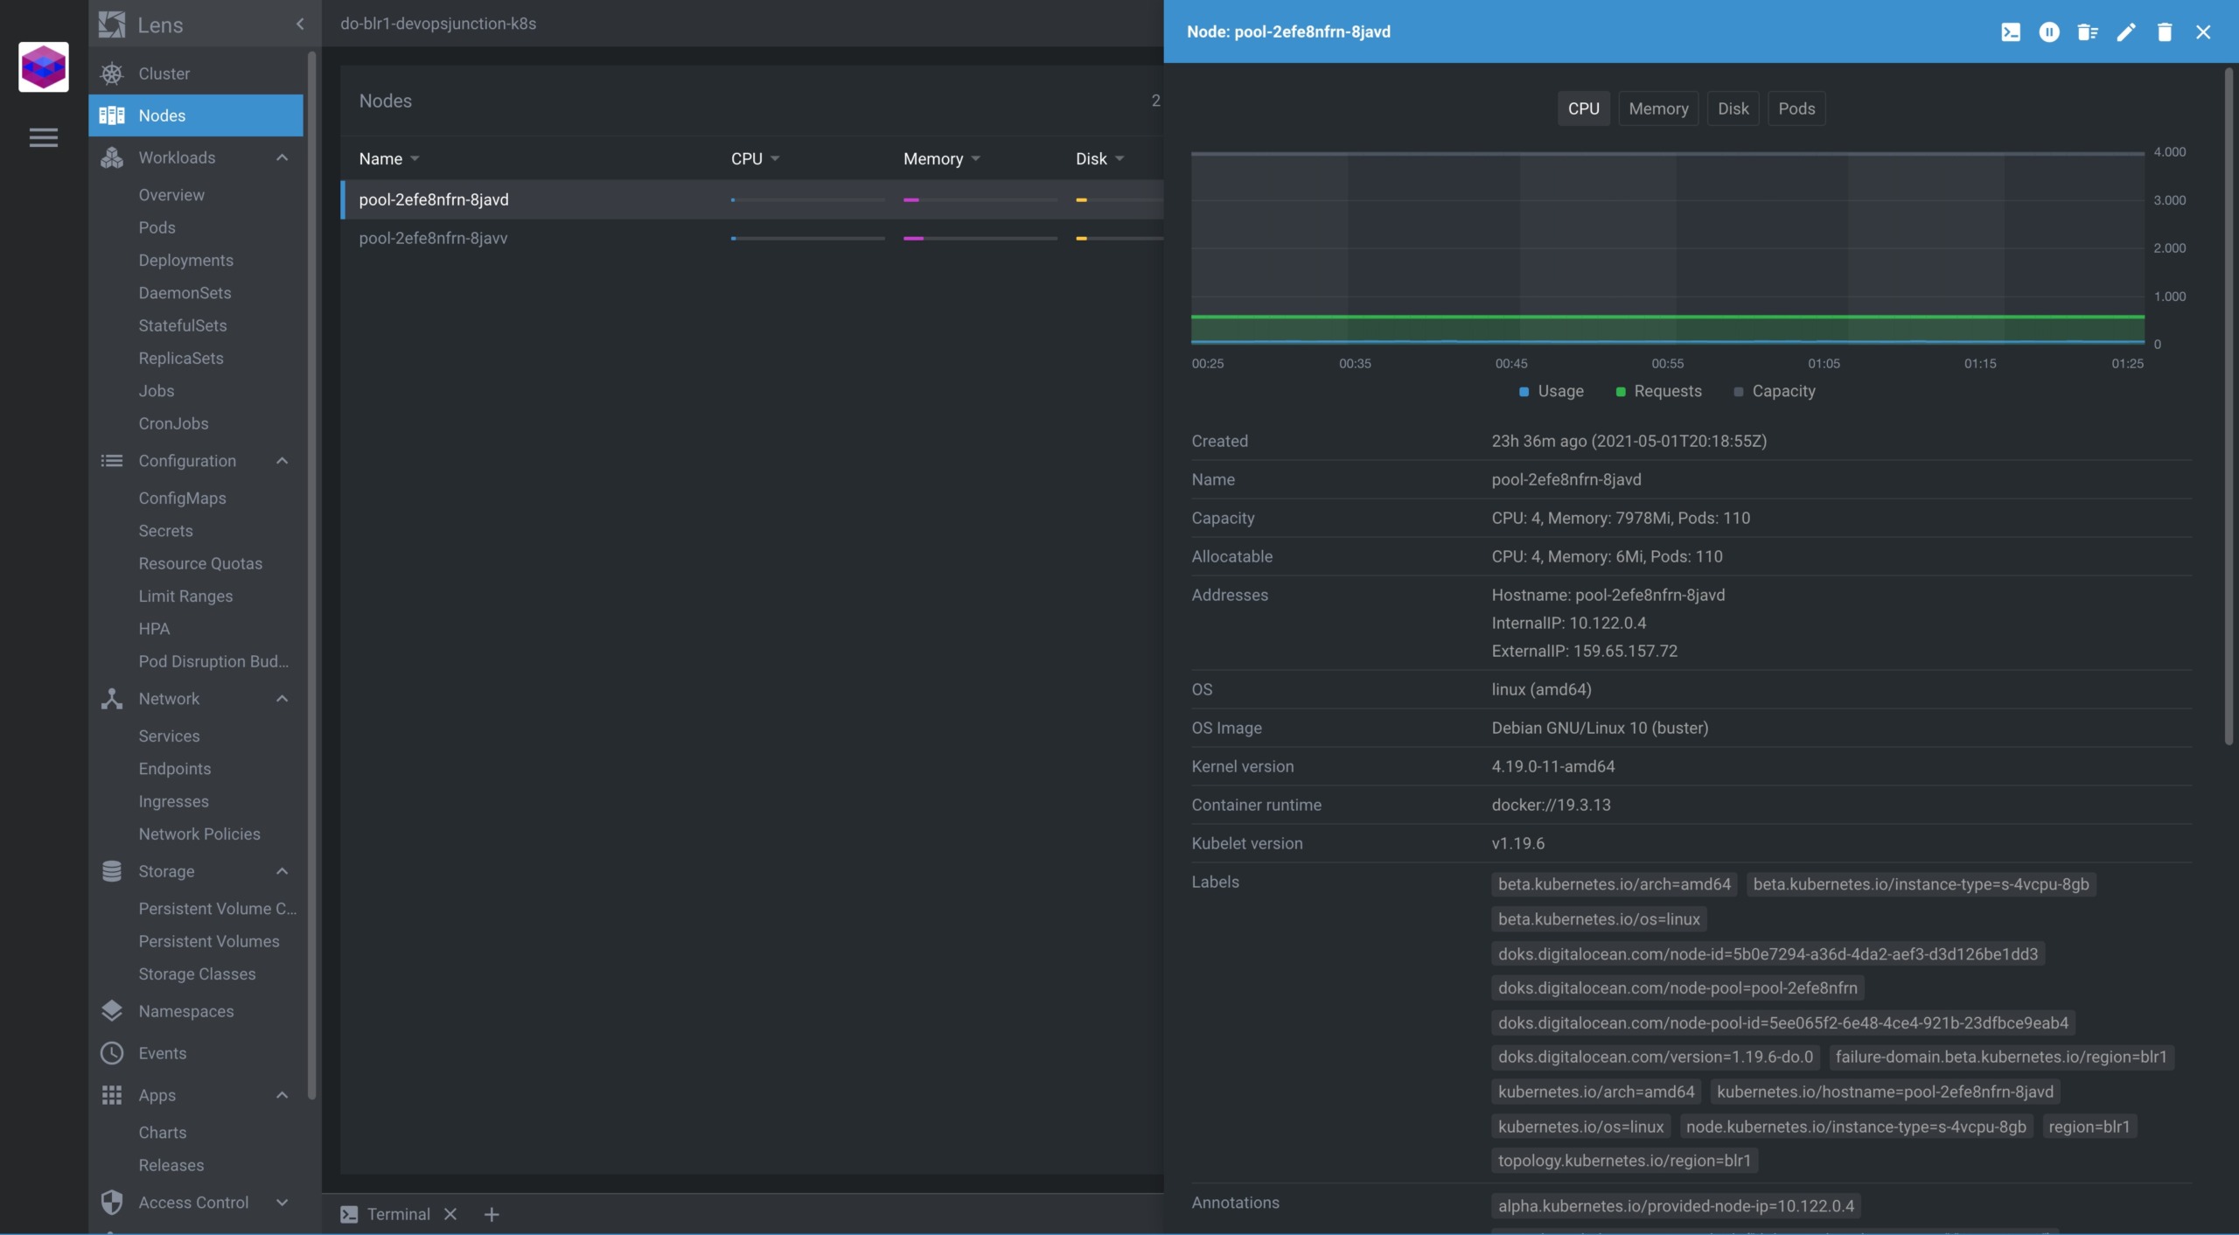The width and height of the screenshot is (2239, 1235).
Task: Click the node details panel scrollbar
Action: coord(2229,407)
